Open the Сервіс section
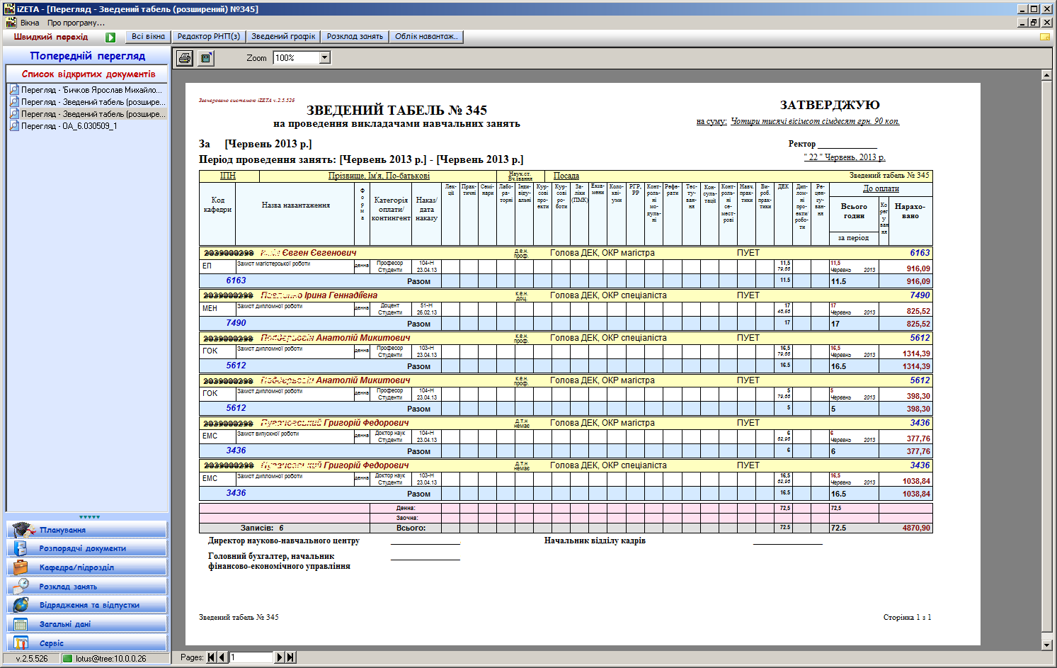This screenshot has height=668, width=1057. point(87,643)
